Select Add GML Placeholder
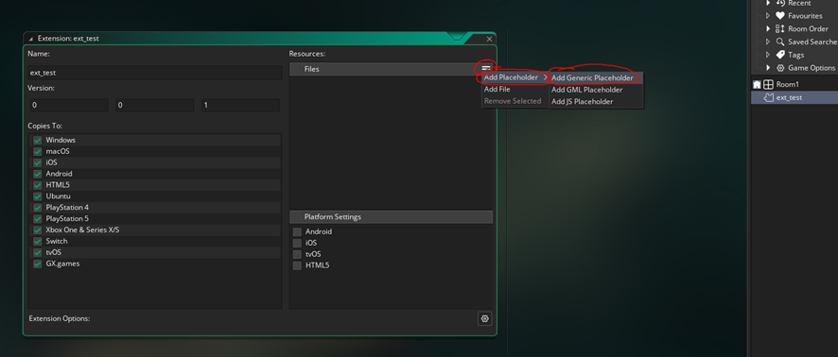The image size is (838, 357). (x=596, y=90)
